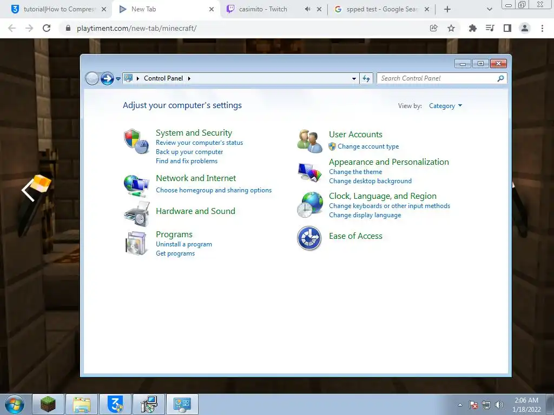Click the Control Panel back arrow button
Image resolution: width=554 pixels, height=415 pixels.
click(x=92, y=78)
